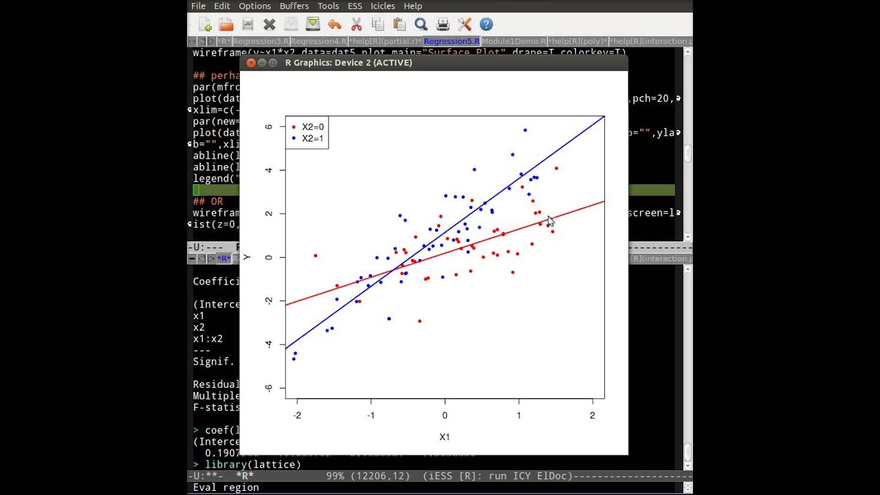Open the File menu
Image resolution: width=880 pixels, height=495 pixels.
tap(199, 6)
